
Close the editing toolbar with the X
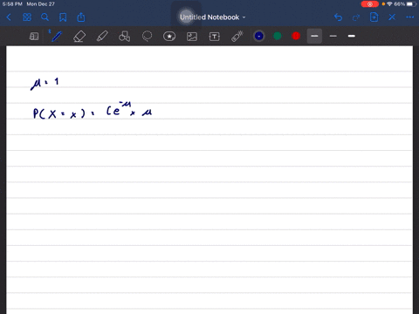click(x=392, y=17)
